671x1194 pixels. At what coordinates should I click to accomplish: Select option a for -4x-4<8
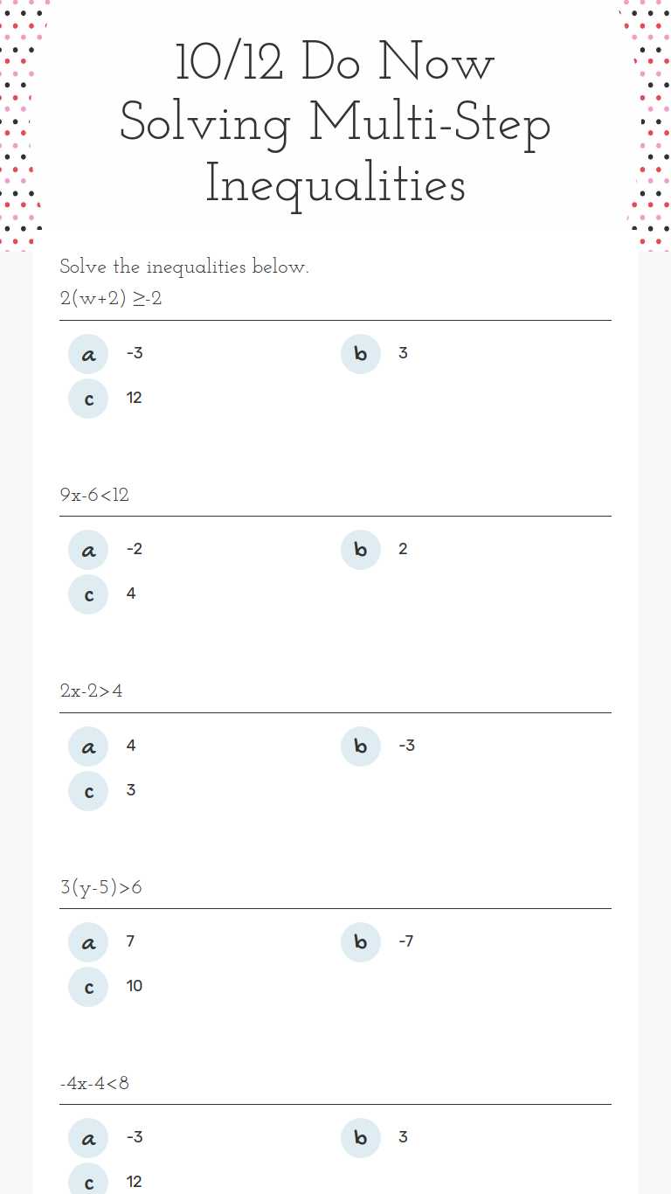[x=88, y=1138]
